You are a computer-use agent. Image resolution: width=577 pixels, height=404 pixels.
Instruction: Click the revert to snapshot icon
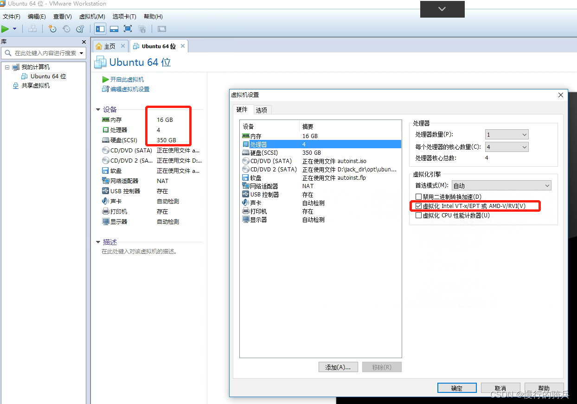point(66,29)
